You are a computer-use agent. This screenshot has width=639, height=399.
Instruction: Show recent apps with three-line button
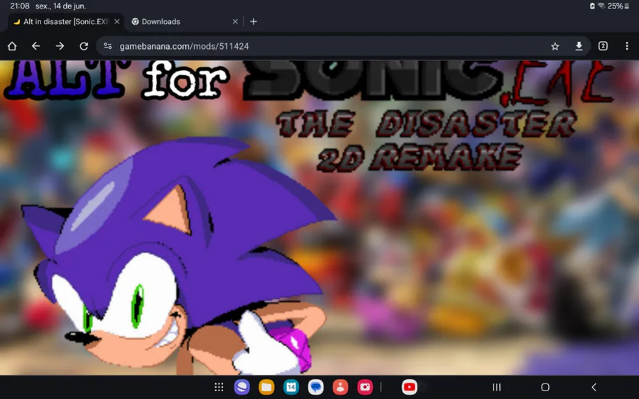pos(496,387)
